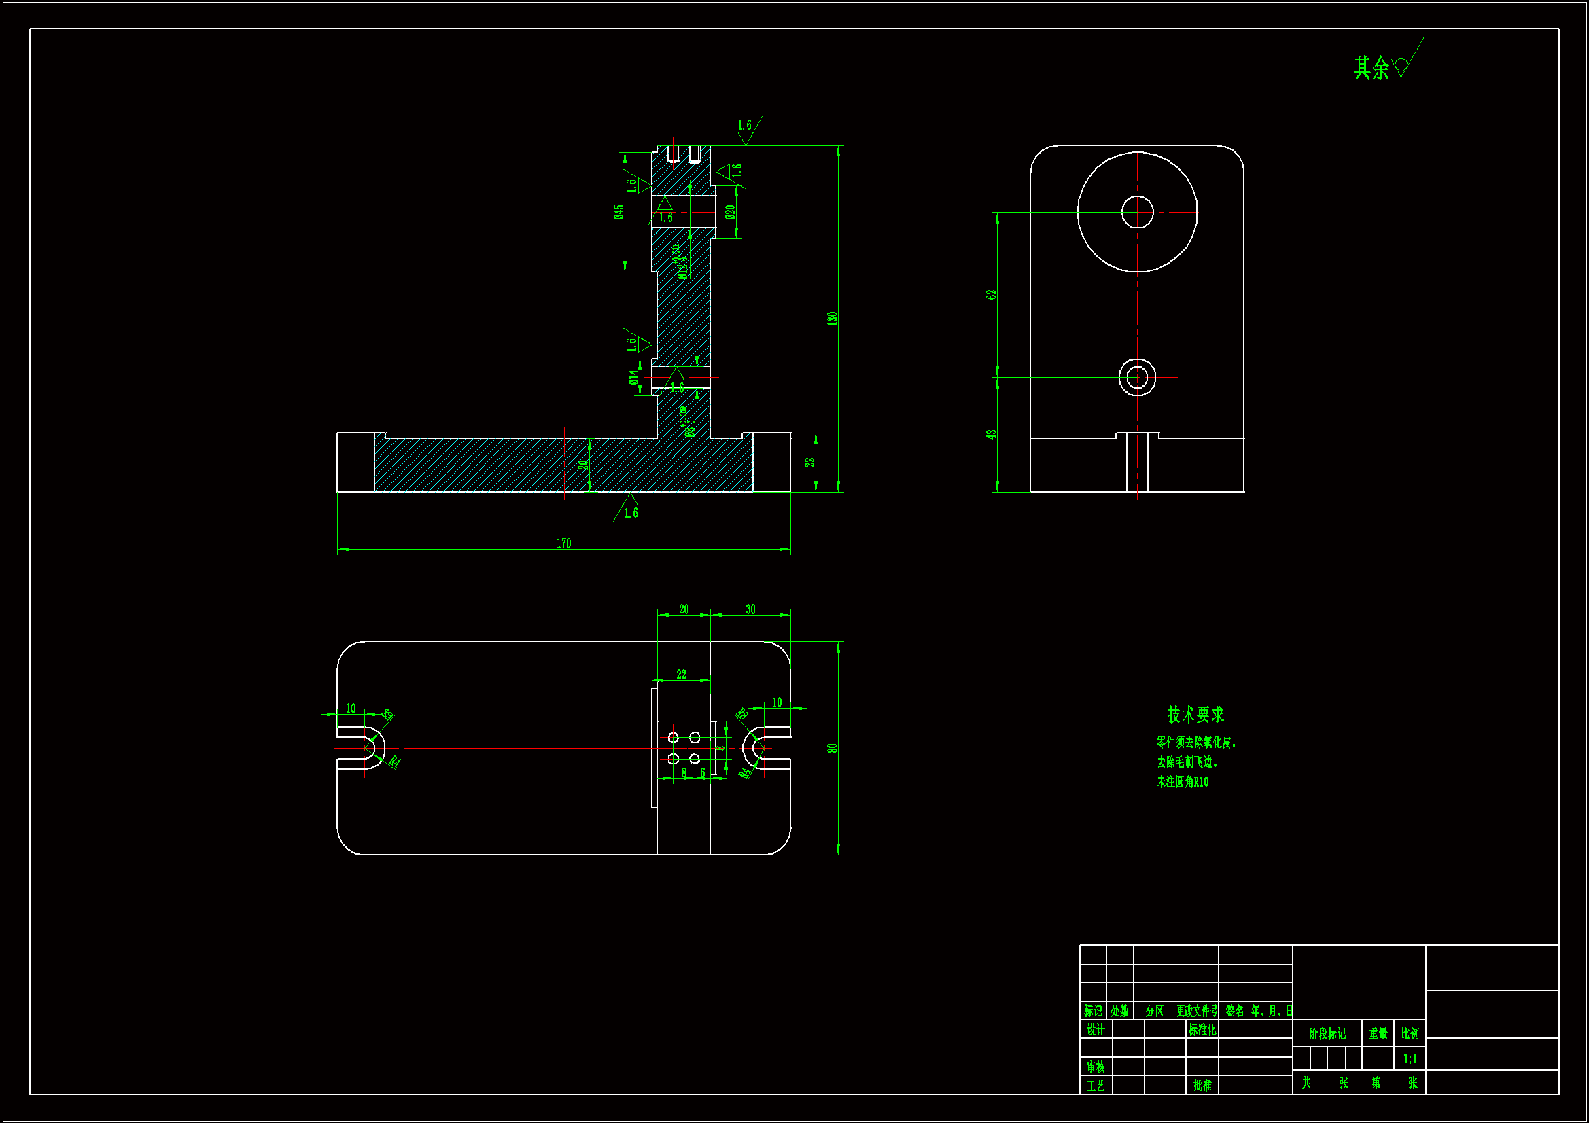1589x1123 pixels.
Task: Click the 批准 label in title block
Action: (1202, 1086)
